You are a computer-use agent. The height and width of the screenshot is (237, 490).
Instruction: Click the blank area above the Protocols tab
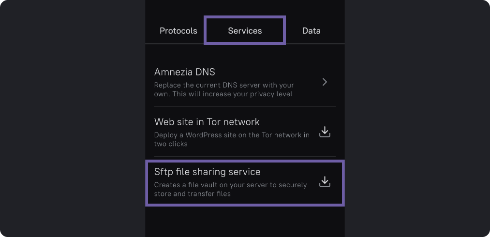click(178, 10)
